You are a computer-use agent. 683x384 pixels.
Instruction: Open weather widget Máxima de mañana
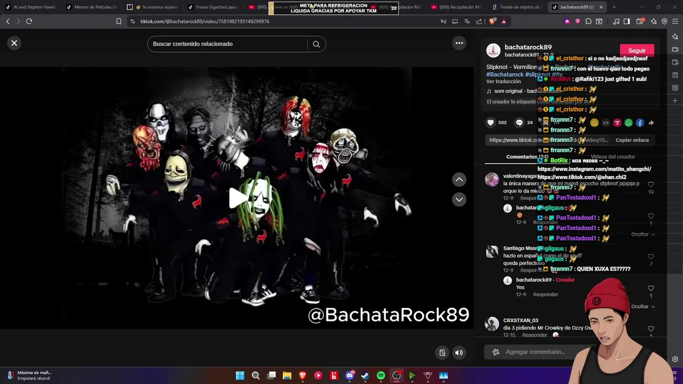[x=29, y=375]
